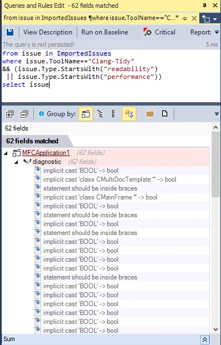Expand all result nodes with plus icon
The width and height of the screenshot is (221, 345).
(9, 114)
